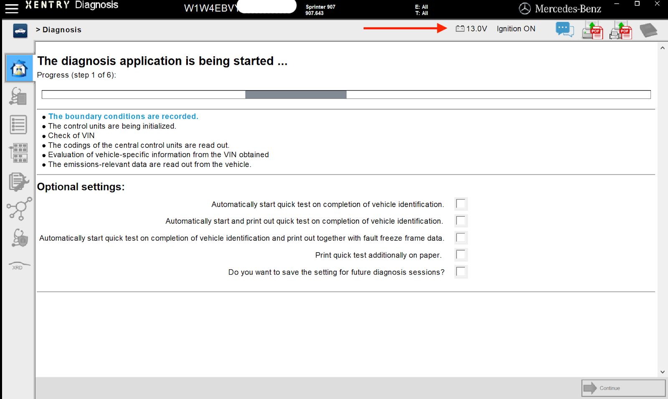Image resolution: width=668 pixels, height=399 pixels.
Task: Click the Diagnosis breadcrumb label
Action: 62,30
